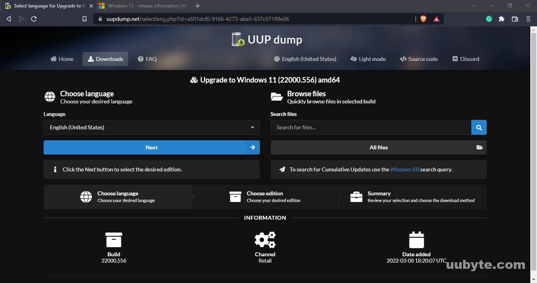This screenshot has height=283, width=537.
Task: Click the bookmark star to save this page
Action: tap(84, 18)
